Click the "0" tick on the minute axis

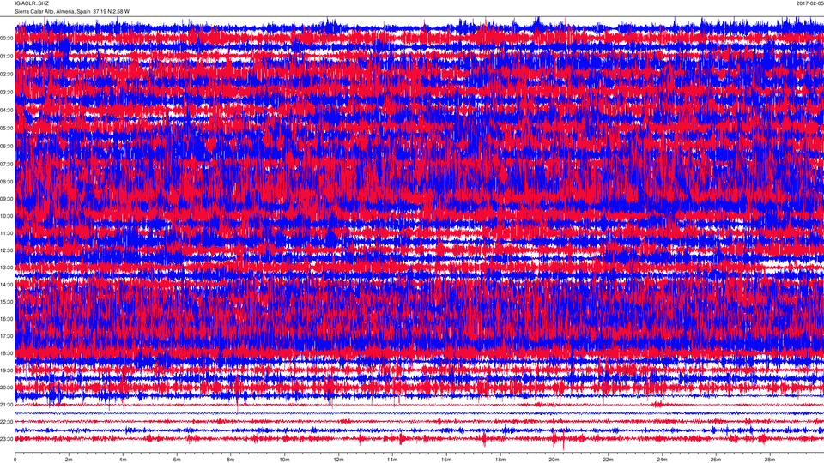coord(15,460)
